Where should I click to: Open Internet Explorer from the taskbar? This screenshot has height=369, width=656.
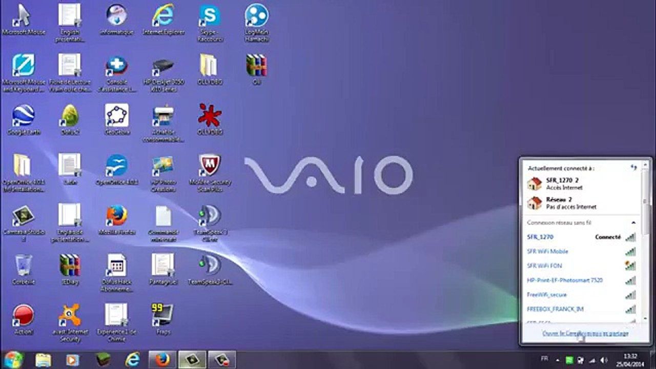coord(132,360)
